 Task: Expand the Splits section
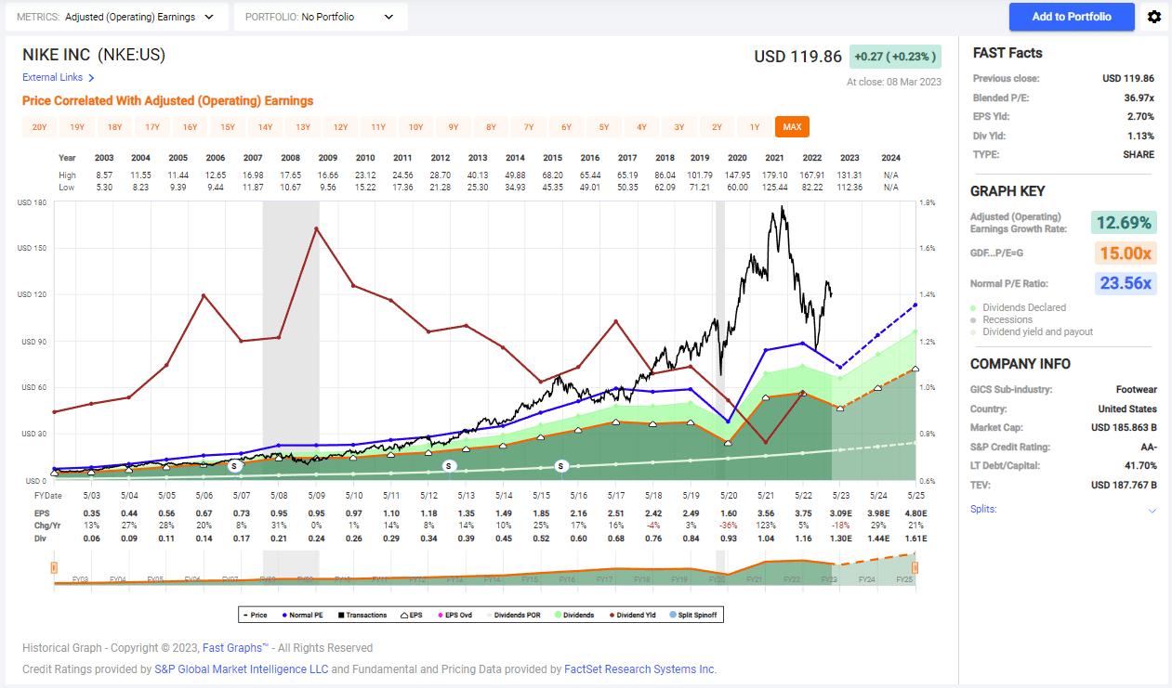point(1152,511)
